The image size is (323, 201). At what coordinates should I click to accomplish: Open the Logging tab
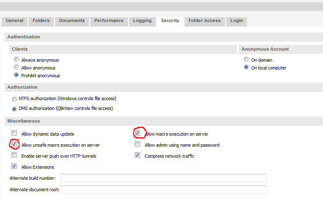click(142, 21)
